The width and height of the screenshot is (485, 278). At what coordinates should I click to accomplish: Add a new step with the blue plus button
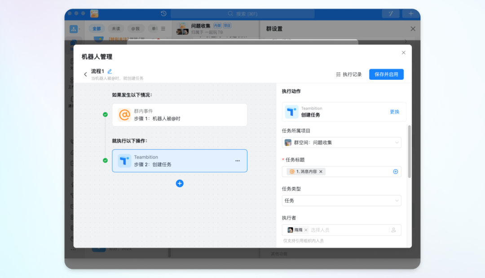coord(180,183)
